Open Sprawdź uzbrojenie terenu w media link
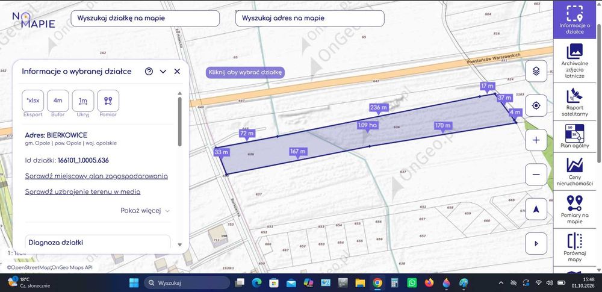This screenshot has width=602, height=292. (82, 191)
